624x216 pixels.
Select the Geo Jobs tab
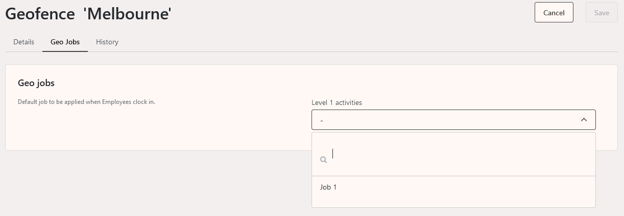point(65,42)
